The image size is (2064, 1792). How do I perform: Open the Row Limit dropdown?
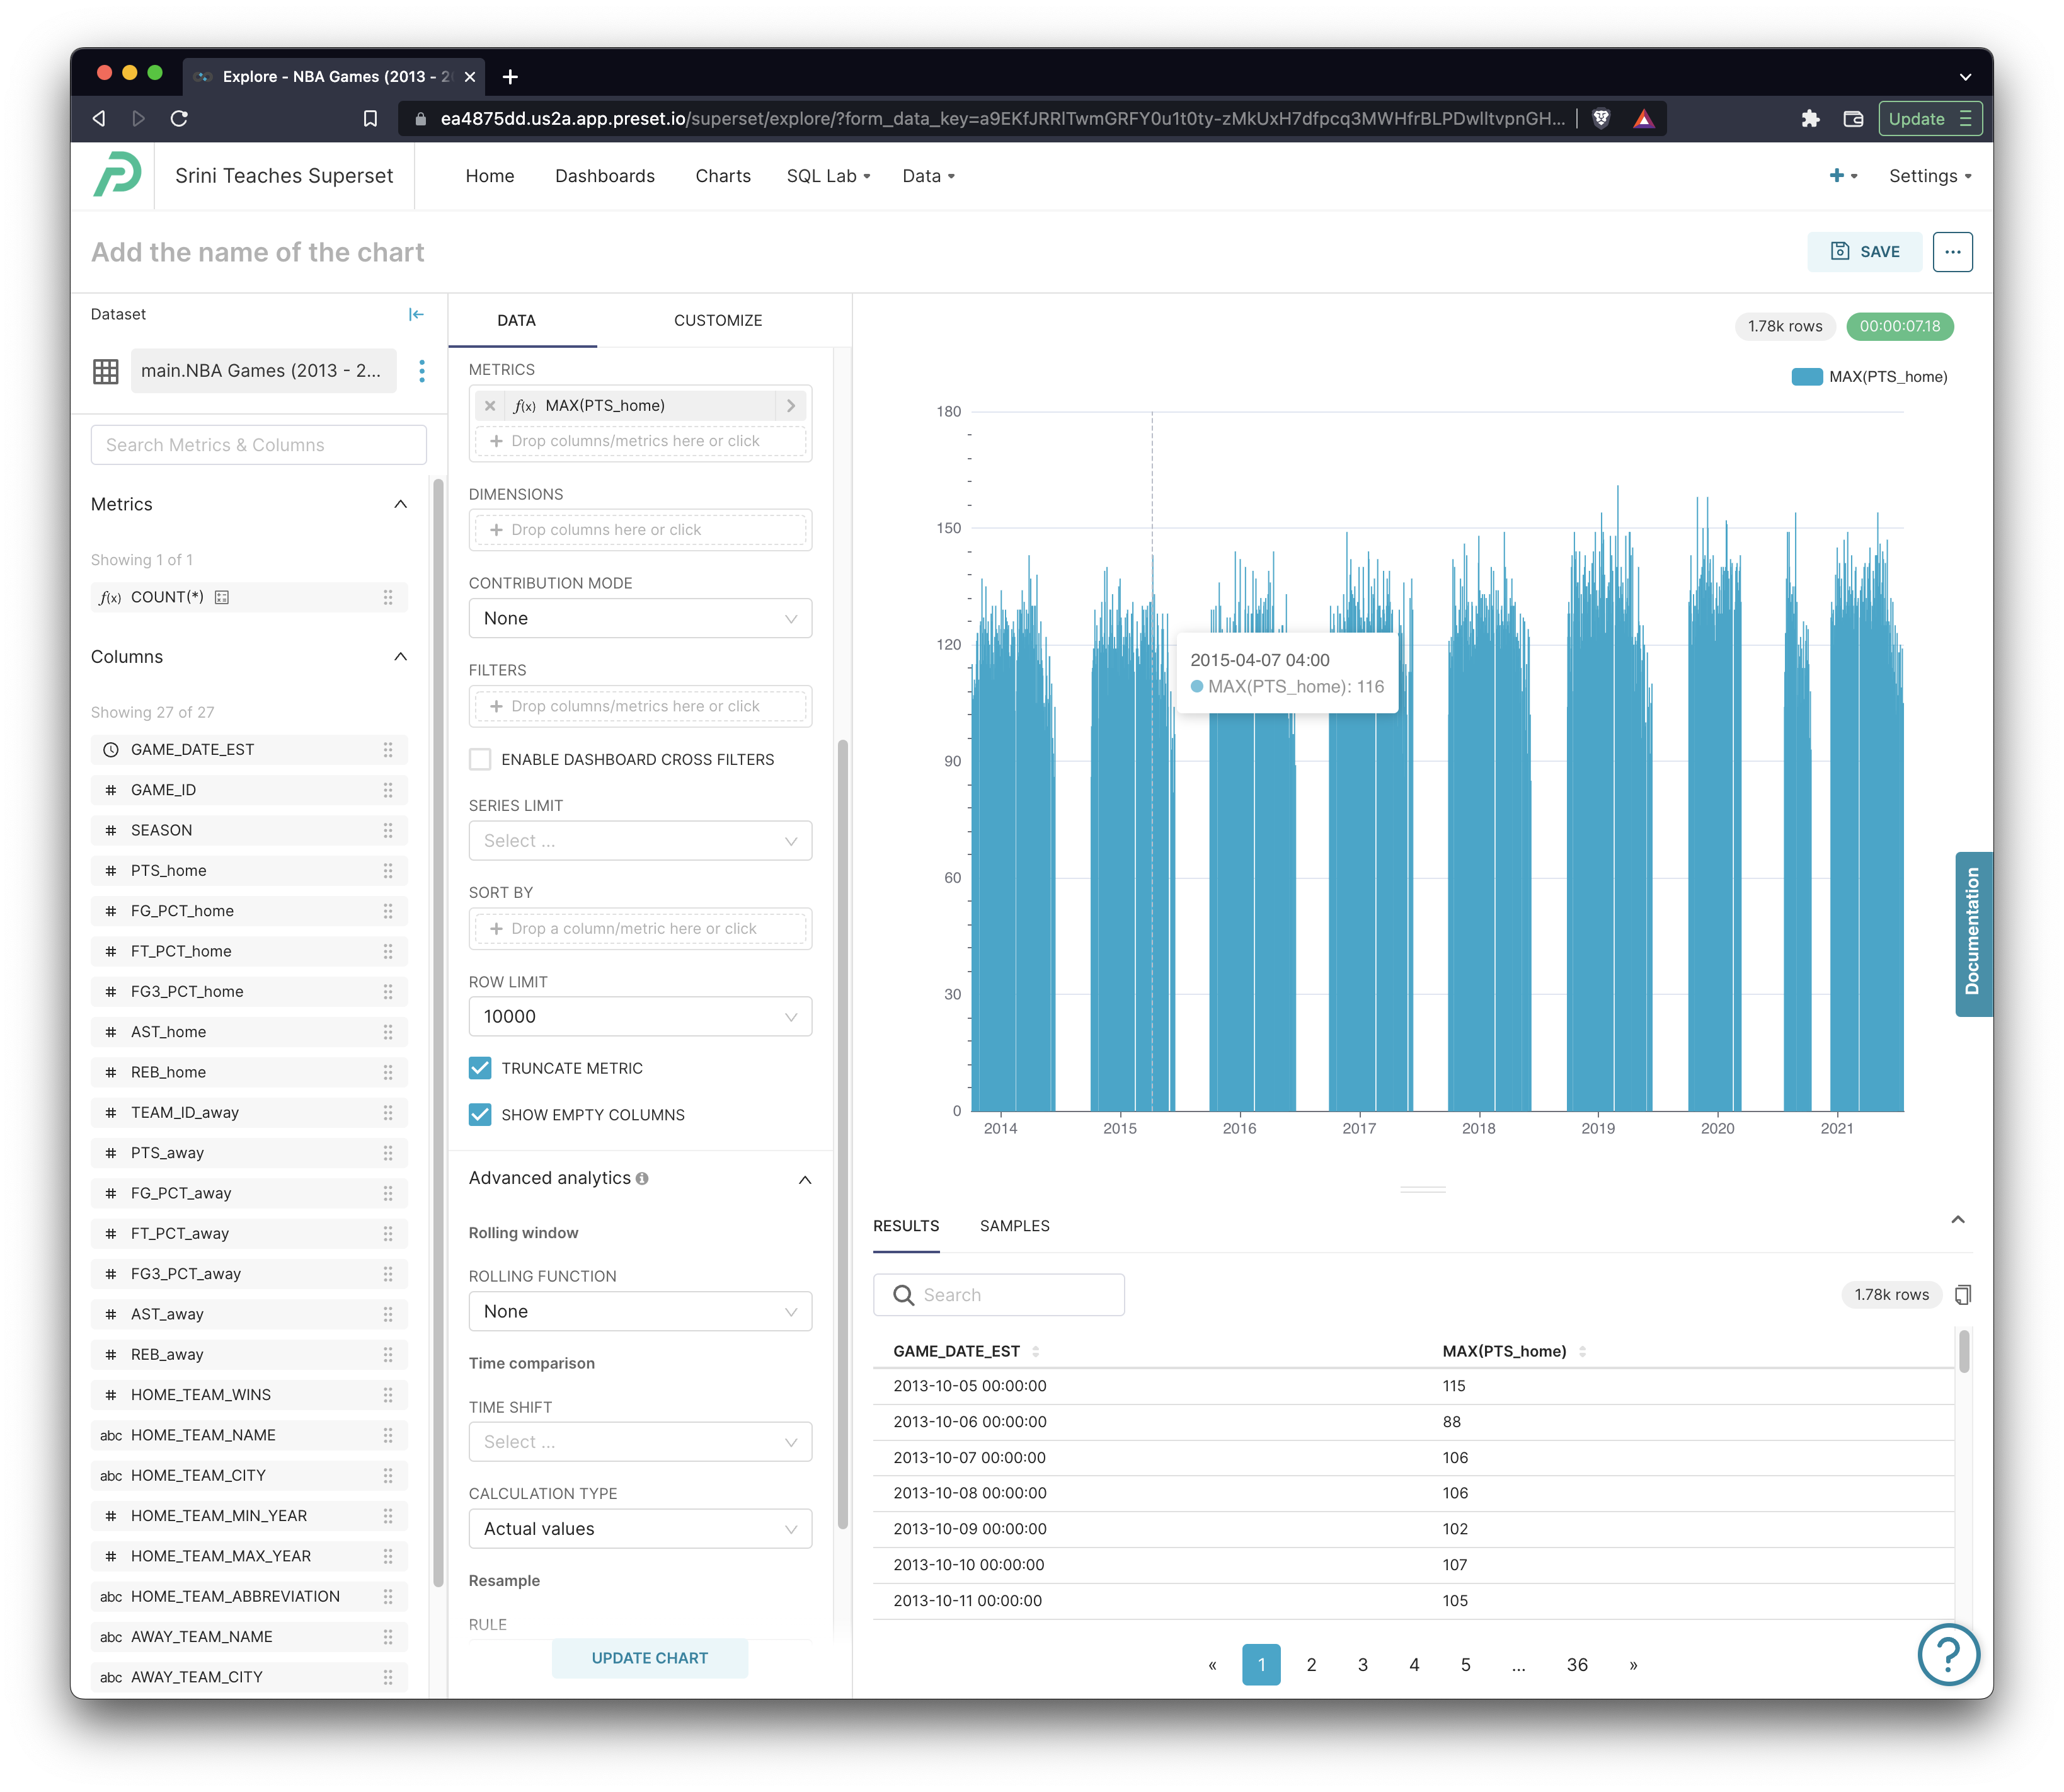640,1017
